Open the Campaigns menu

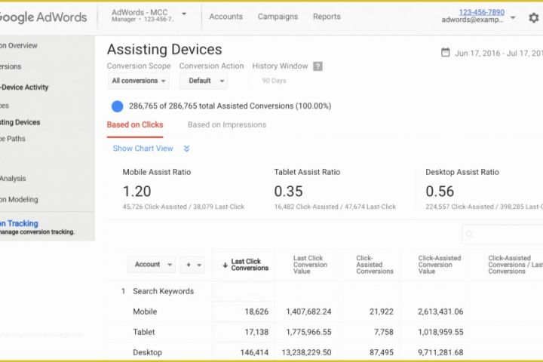coord(278,17)
